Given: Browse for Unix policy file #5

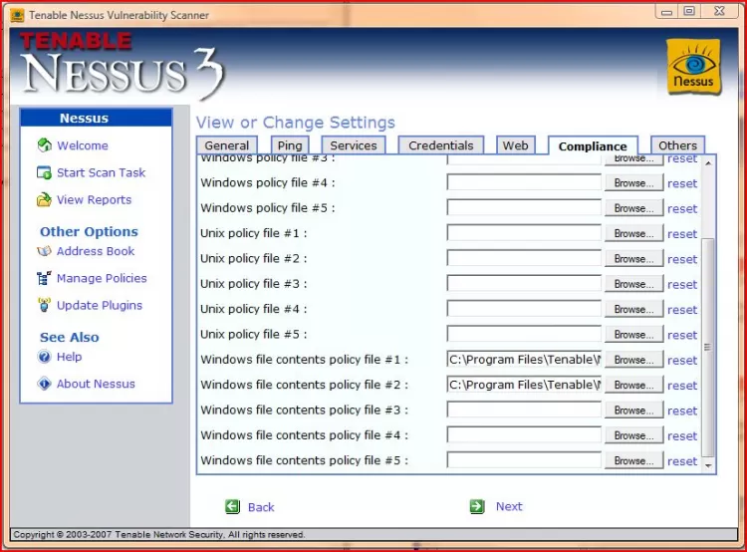Looking at the screenshot, I should coord(633,335).
